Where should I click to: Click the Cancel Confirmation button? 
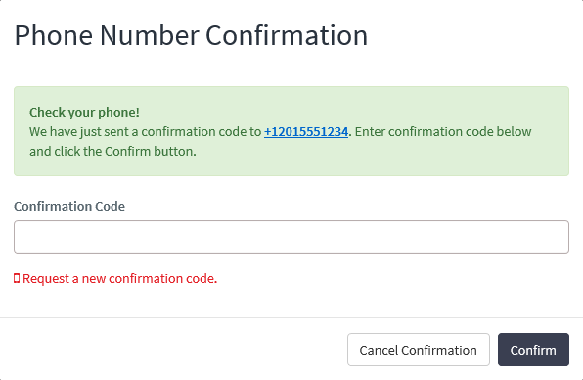[x=419, y=350]
